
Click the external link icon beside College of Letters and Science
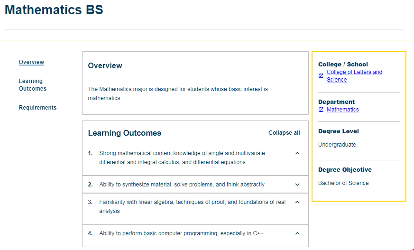pyautogui.click(x=321, y=76)
